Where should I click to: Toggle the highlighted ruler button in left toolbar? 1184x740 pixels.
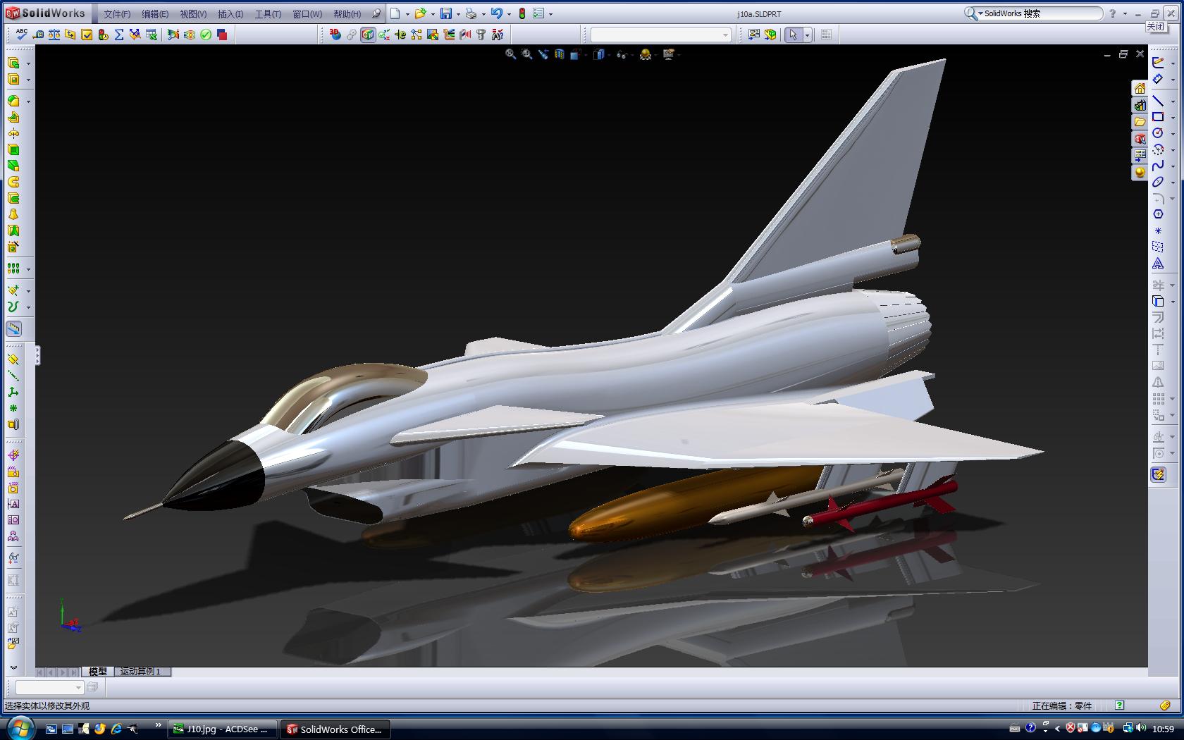(x=13, y=329)
